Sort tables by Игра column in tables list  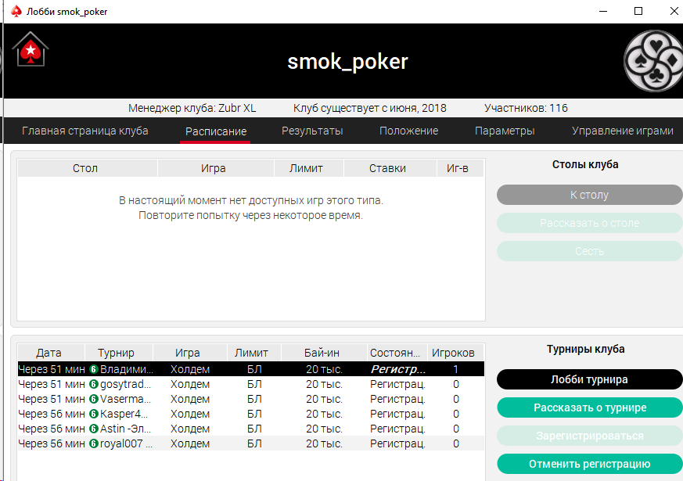point(216,168)
